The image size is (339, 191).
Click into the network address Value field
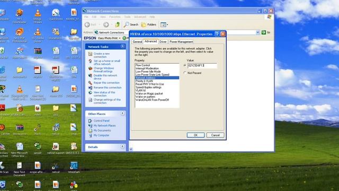tap(202, 66)
